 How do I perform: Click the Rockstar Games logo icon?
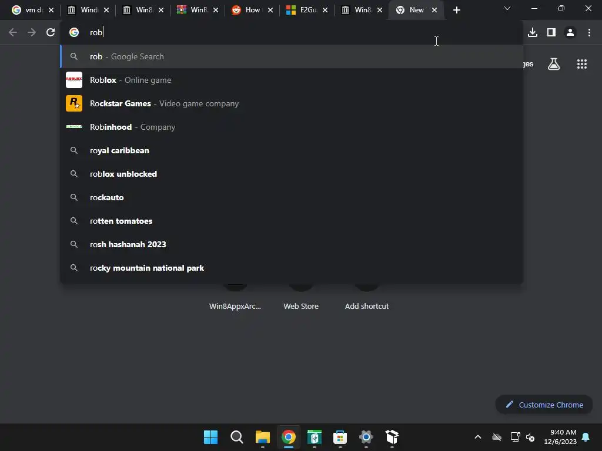point(73,103)
